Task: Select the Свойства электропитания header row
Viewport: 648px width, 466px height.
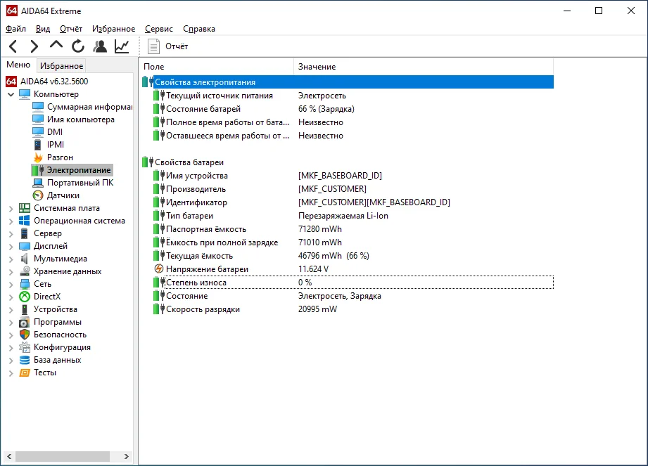Action: pyautogui.click(x=348, y=82)
